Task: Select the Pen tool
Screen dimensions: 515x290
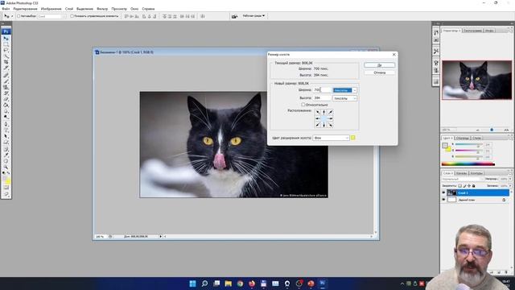Action: tap(6, 125)
